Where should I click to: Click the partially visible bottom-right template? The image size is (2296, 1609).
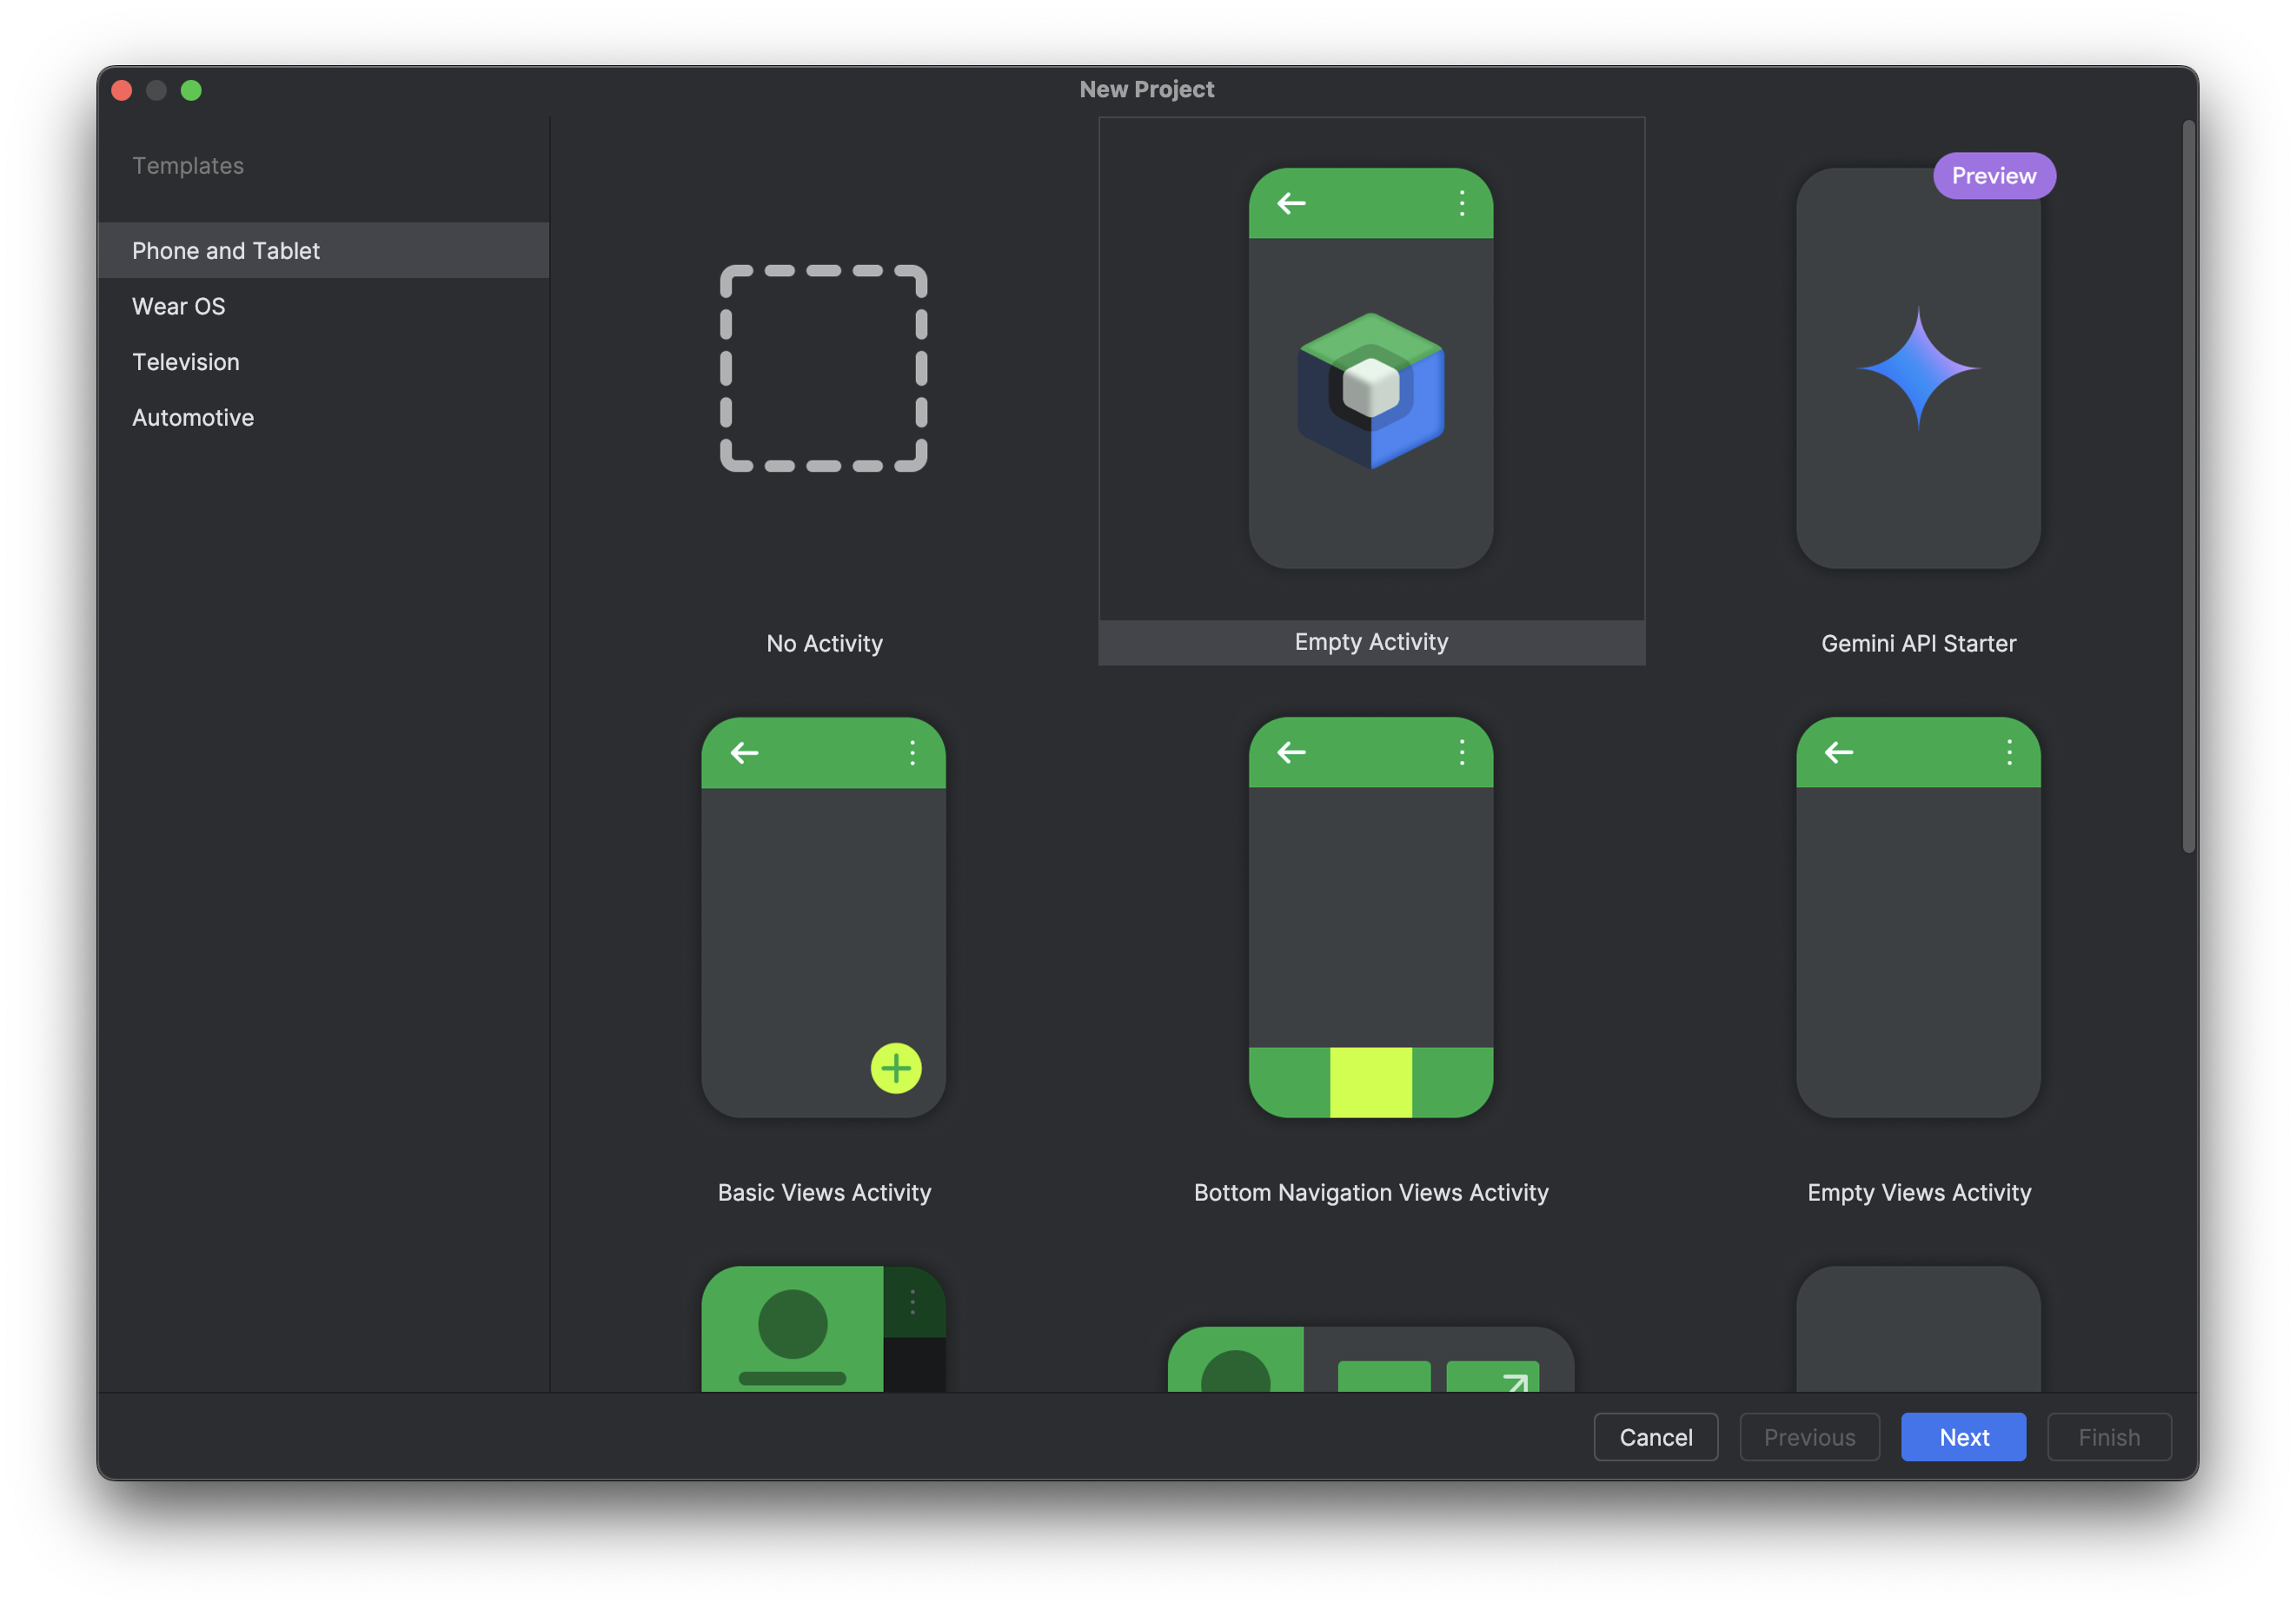coord(1917,1328)
